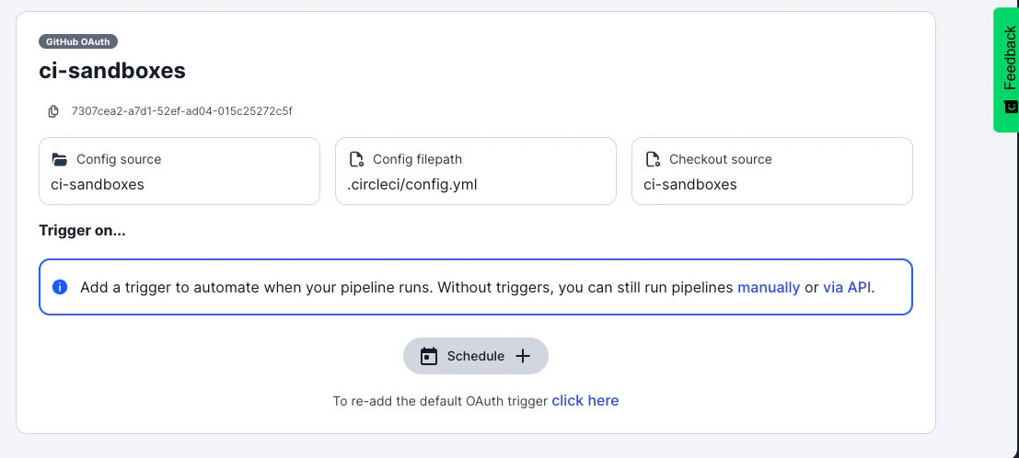This screenshot has width=1019, height=458.
Task: Open the Feedback side tab
Action: (x=1007, y=70)
